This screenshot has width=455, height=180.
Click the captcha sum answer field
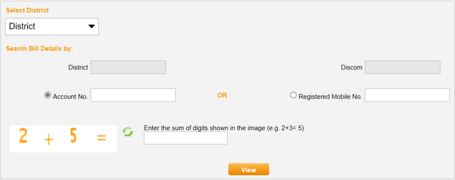tap(185, 138)
